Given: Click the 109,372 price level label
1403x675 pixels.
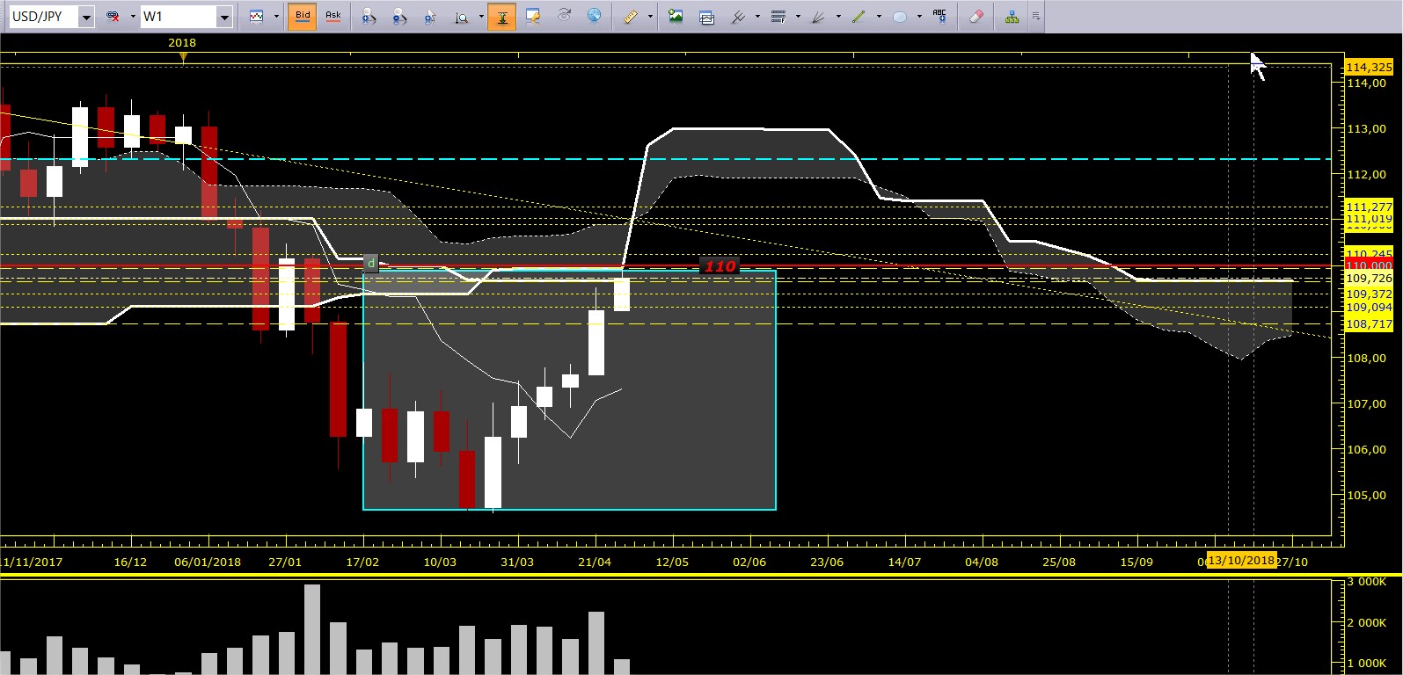Looking at the screenshot, I should click(x=1369, y=294).
